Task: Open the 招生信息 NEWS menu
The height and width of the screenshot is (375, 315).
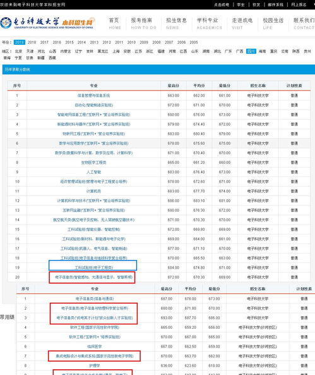Action: click(x=176, y=23)
